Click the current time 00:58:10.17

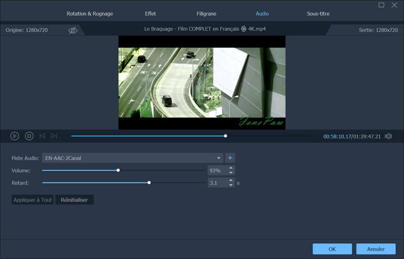337,136
